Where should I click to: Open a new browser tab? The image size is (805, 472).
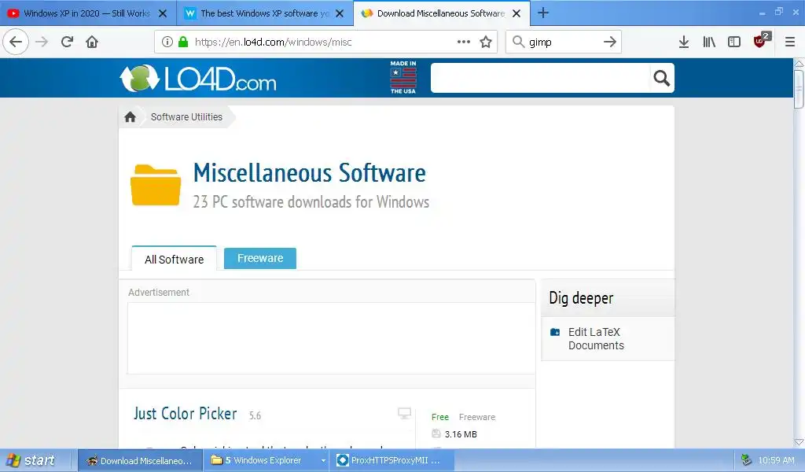543,13
